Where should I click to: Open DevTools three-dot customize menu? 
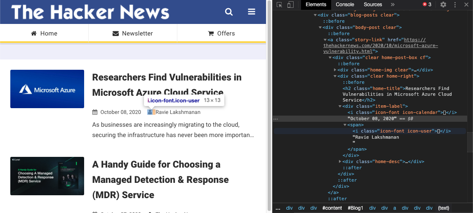[455, 5]
